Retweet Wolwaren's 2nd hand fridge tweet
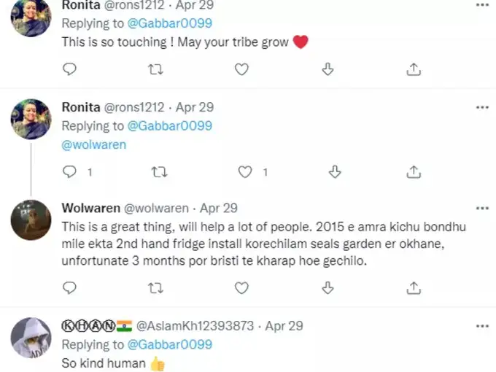496x372 pixels. pos(155,289)
